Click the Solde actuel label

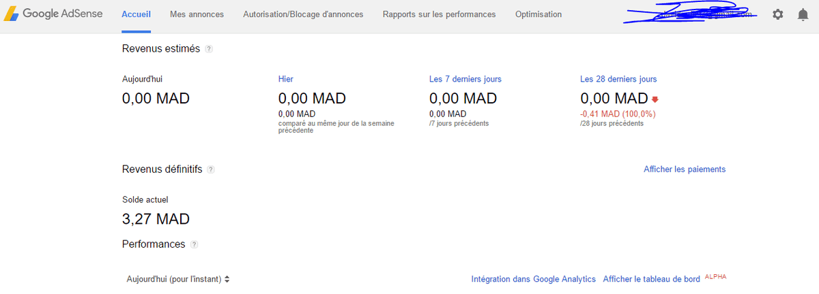pyautogui.click(x=145, y=199)
